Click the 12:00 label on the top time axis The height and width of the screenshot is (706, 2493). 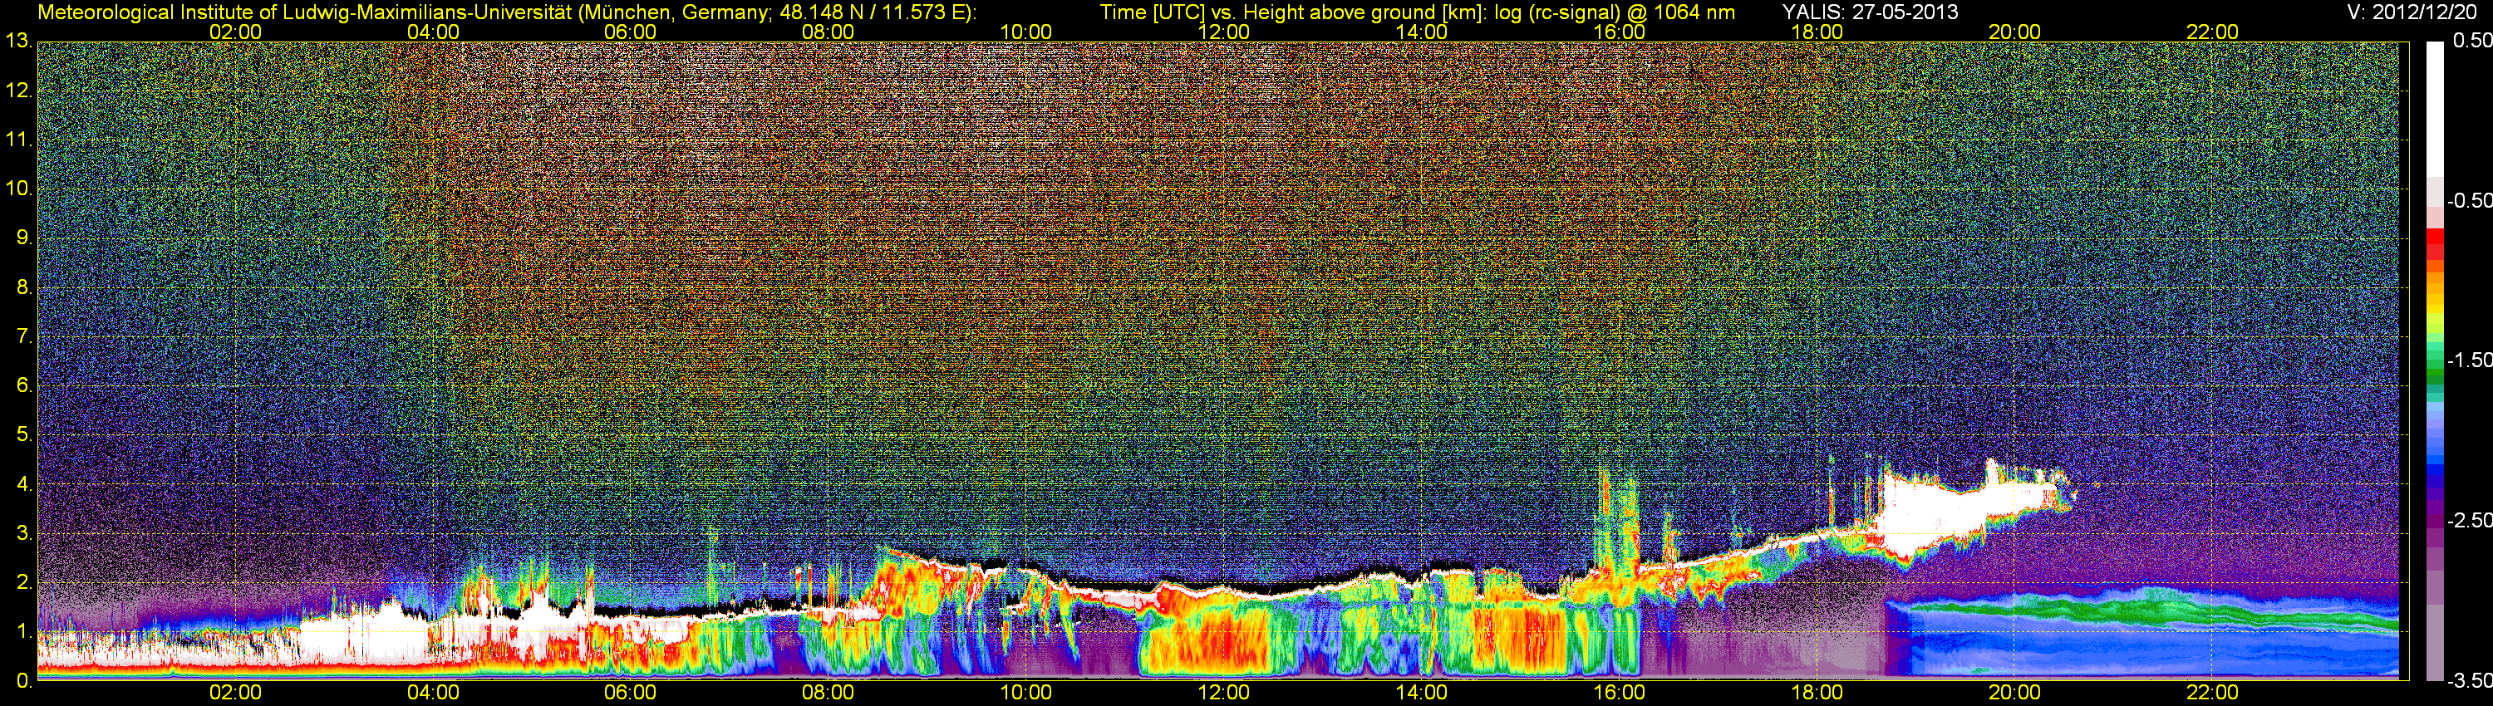[1223, 32]
